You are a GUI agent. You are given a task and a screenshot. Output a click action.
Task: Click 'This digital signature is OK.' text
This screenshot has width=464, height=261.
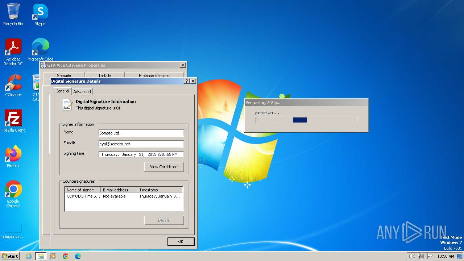pyautogui.click(x=99, y=108)
